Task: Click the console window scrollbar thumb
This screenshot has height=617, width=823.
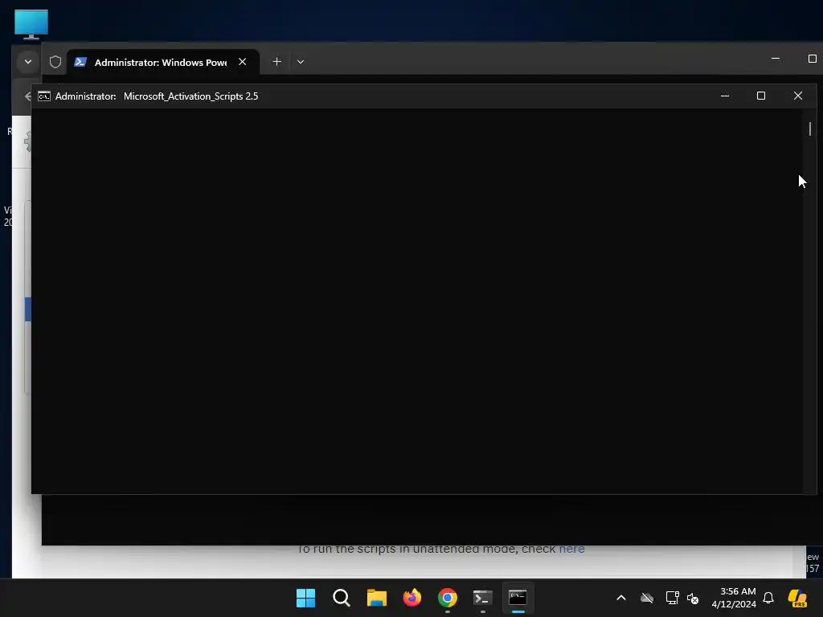Action: pos(810,129)
